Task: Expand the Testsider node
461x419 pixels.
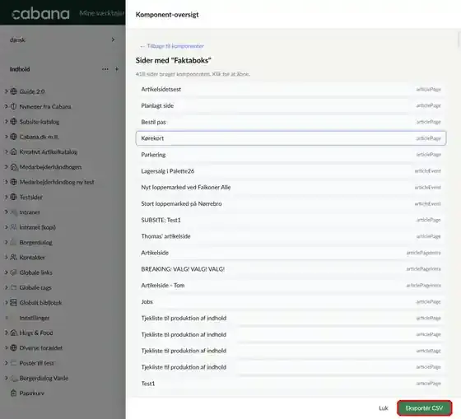Action: [6, 197]
